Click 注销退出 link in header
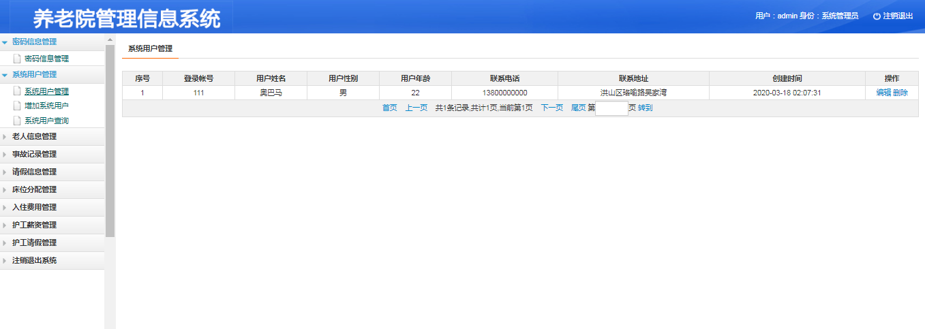Screen dimensions: 925x329 [x=898, y=16]
